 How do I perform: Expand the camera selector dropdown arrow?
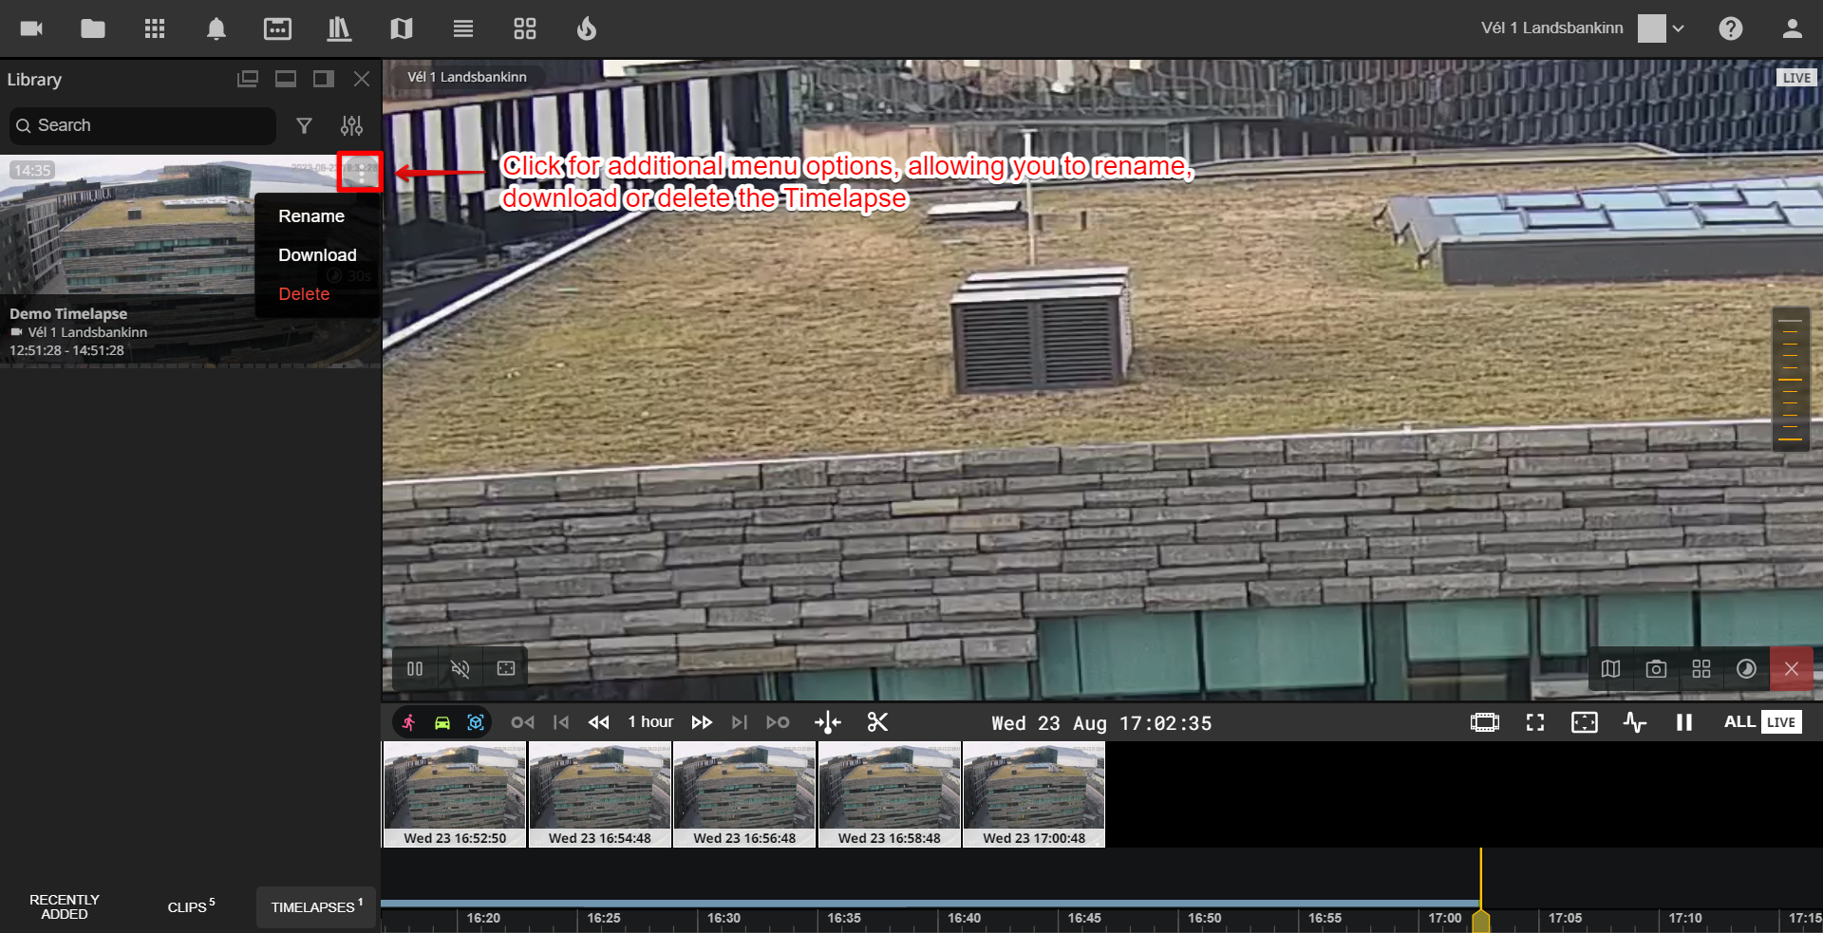[x=1678, y=28]
